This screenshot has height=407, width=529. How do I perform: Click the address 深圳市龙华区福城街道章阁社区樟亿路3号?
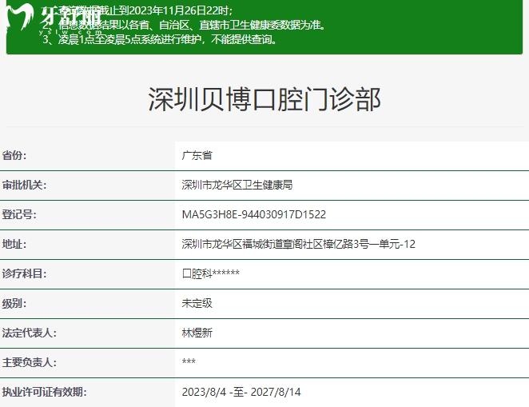(276, 244)
